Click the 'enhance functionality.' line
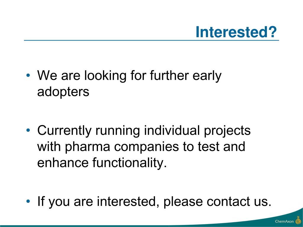303x227 pixels. [x=102, y=163]
